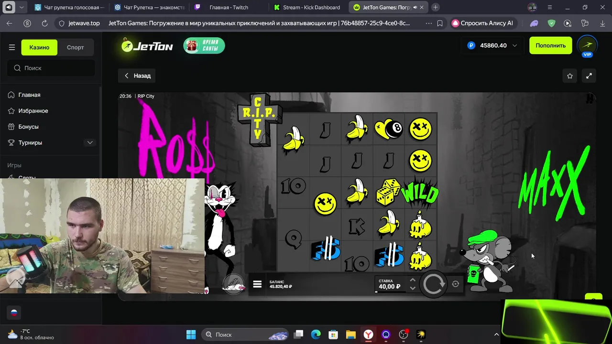This screenshot has width=612, height=344.
Task: Open the Yandex home icon
Action: click(x=27, y=23)
